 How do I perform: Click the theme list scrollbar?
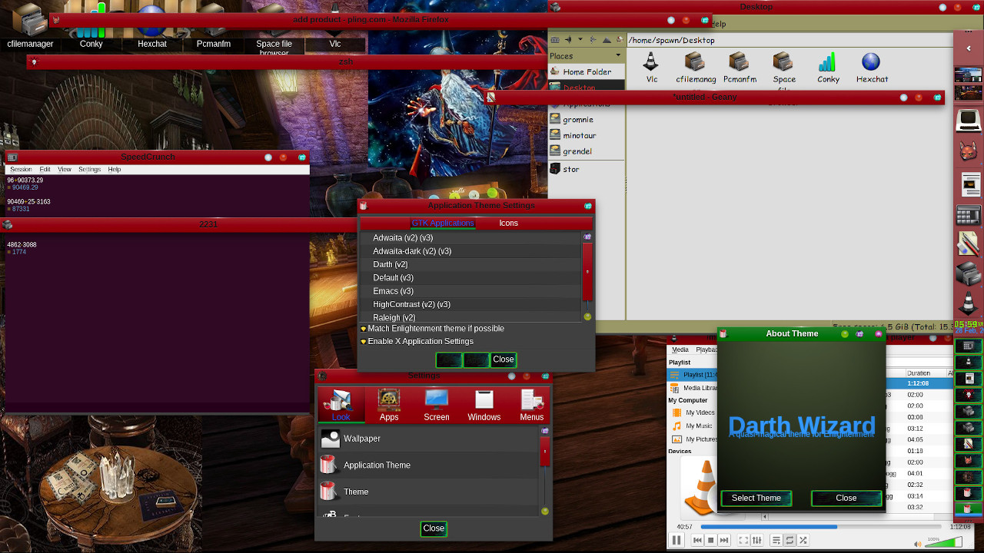[x=587, y=272]
